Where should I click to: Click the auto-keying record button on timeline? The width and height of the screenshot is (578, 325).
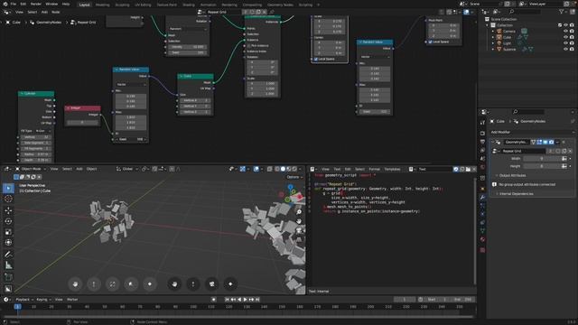point(213,300)
